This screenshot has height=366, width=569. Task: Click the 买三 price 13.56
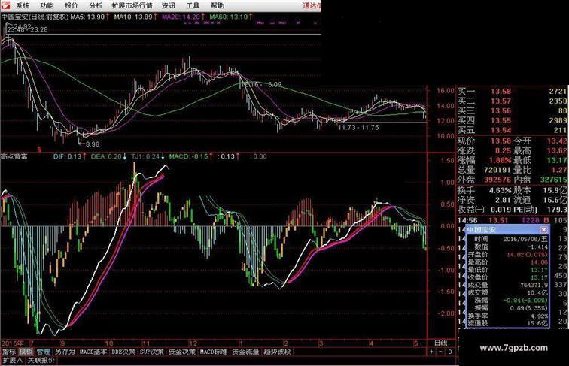(x=501, y=111)
